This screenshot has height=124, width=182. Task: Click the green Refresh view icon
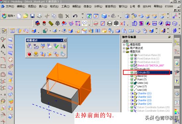(x=89, y=16)
